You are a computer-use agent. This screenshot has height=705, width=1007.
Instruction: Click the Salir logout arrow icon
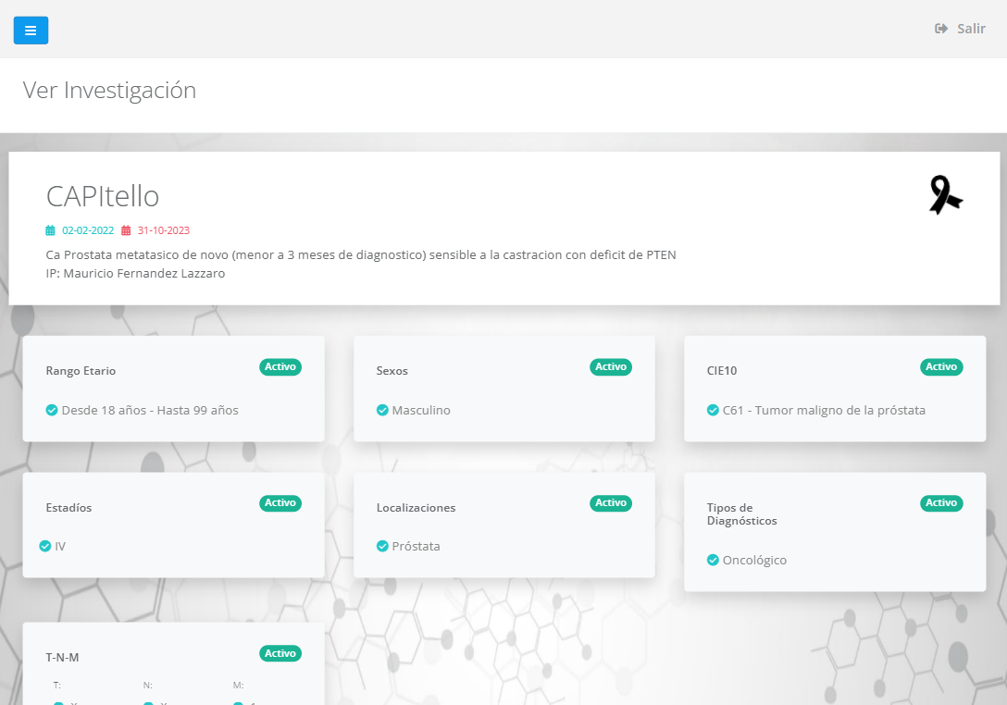[x=941, y=29]
